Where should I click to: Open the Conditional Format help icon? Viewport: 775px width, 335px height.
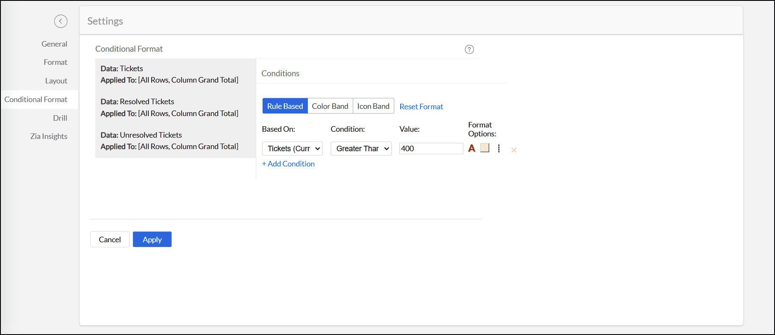pyautogui.click(x=469, y=50)
